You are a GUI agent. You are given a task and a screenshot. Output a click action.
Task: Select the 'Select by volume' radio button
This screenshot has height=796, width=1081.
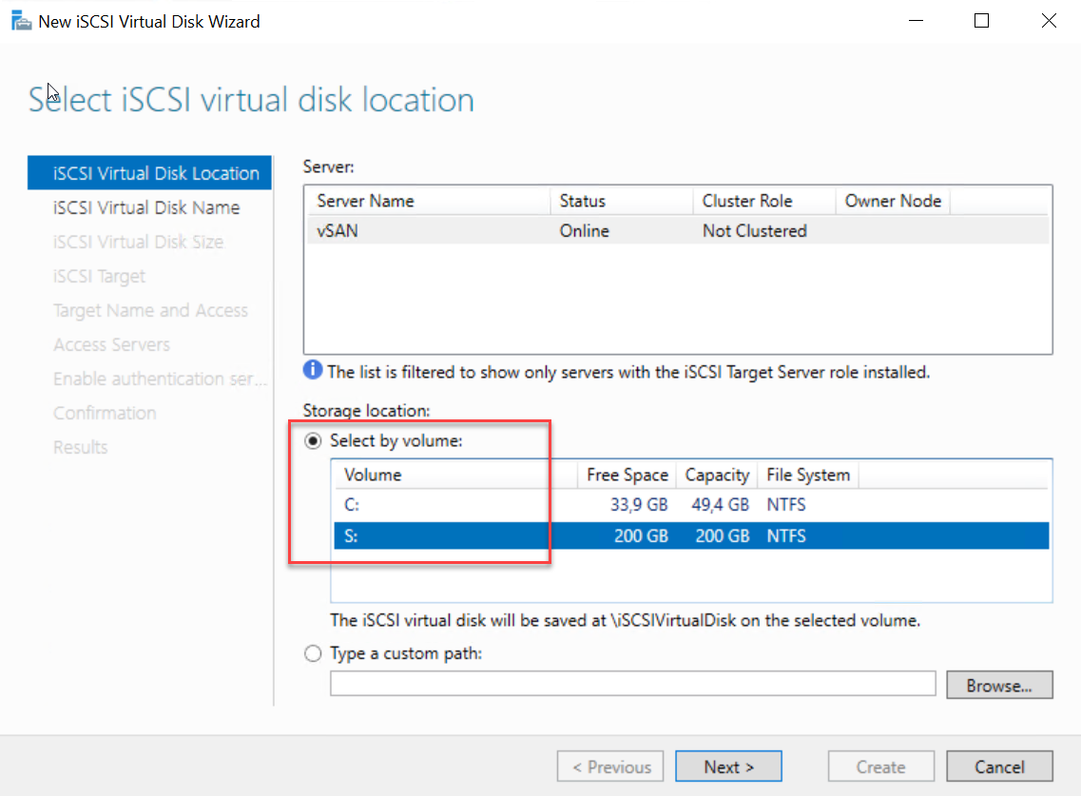(313, 440)
